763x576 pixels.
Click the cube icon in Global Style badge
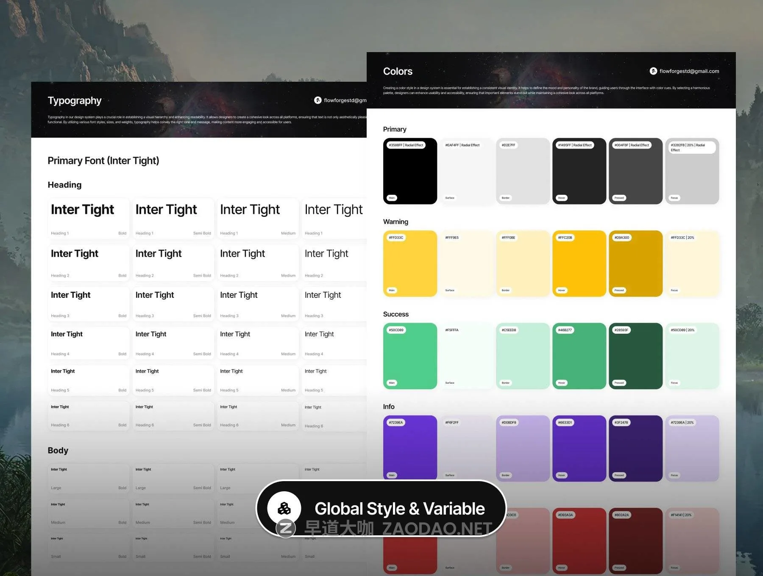click(284, 508)
